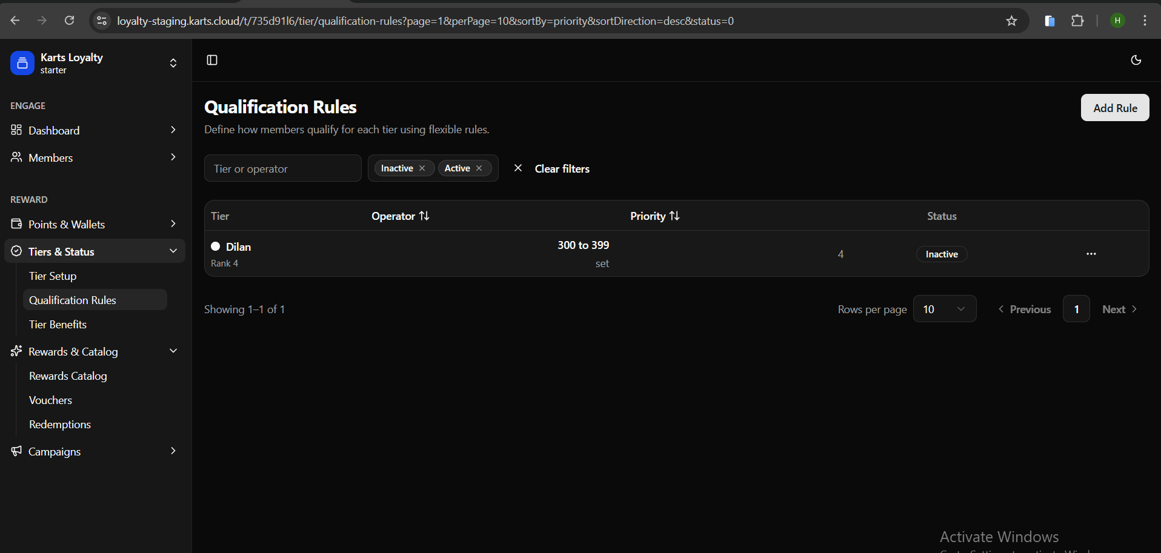Remove the Active filter chip
Screen dimensions: 1161x553
479,168
